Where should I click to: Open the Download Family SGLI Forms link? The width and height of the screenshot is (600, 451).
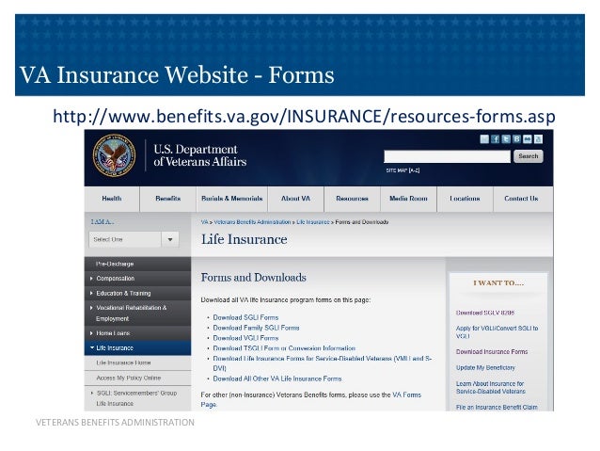click(x=256, y=328)
